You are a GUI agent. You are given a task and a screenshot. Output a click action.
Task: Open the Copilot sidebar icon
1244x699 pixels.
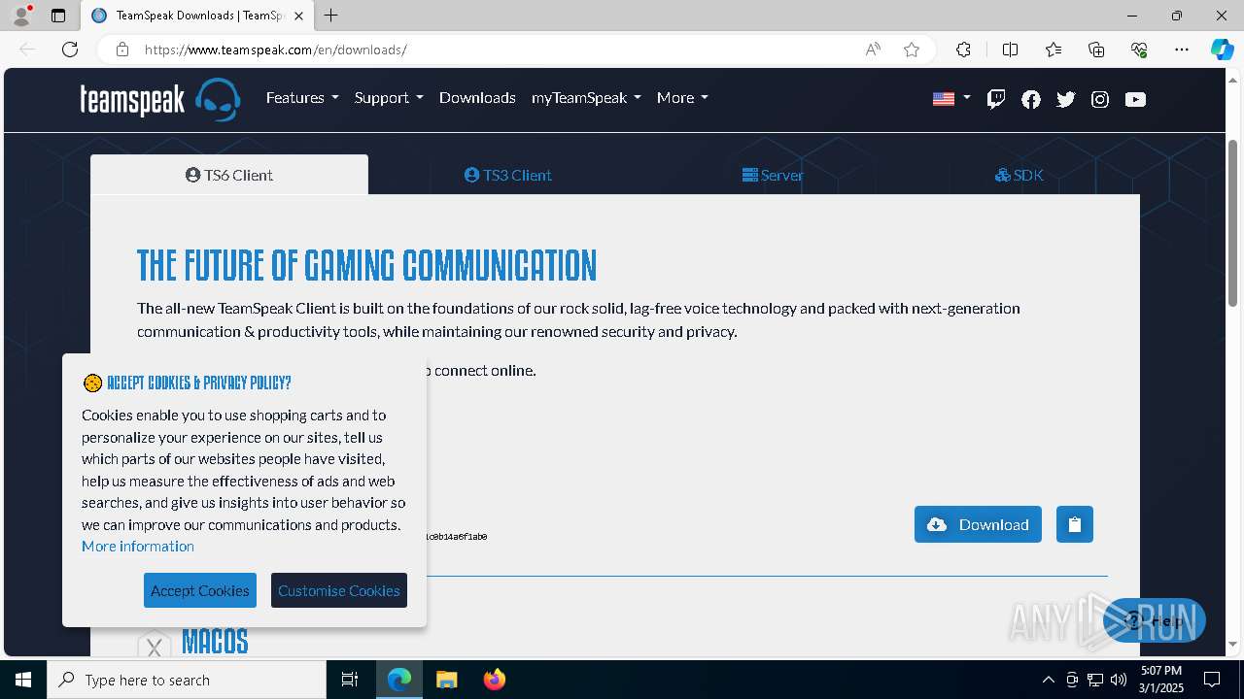pyautogui.click(x=1222, y=50)
